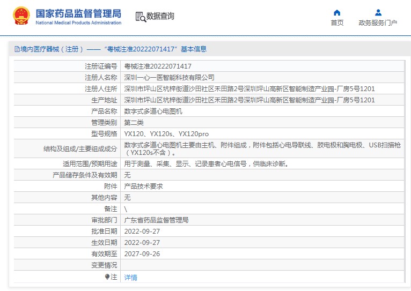Viewport: 411px width, 291px height.
Task: Click the 管理类别 row label
Action: point(104,123)
